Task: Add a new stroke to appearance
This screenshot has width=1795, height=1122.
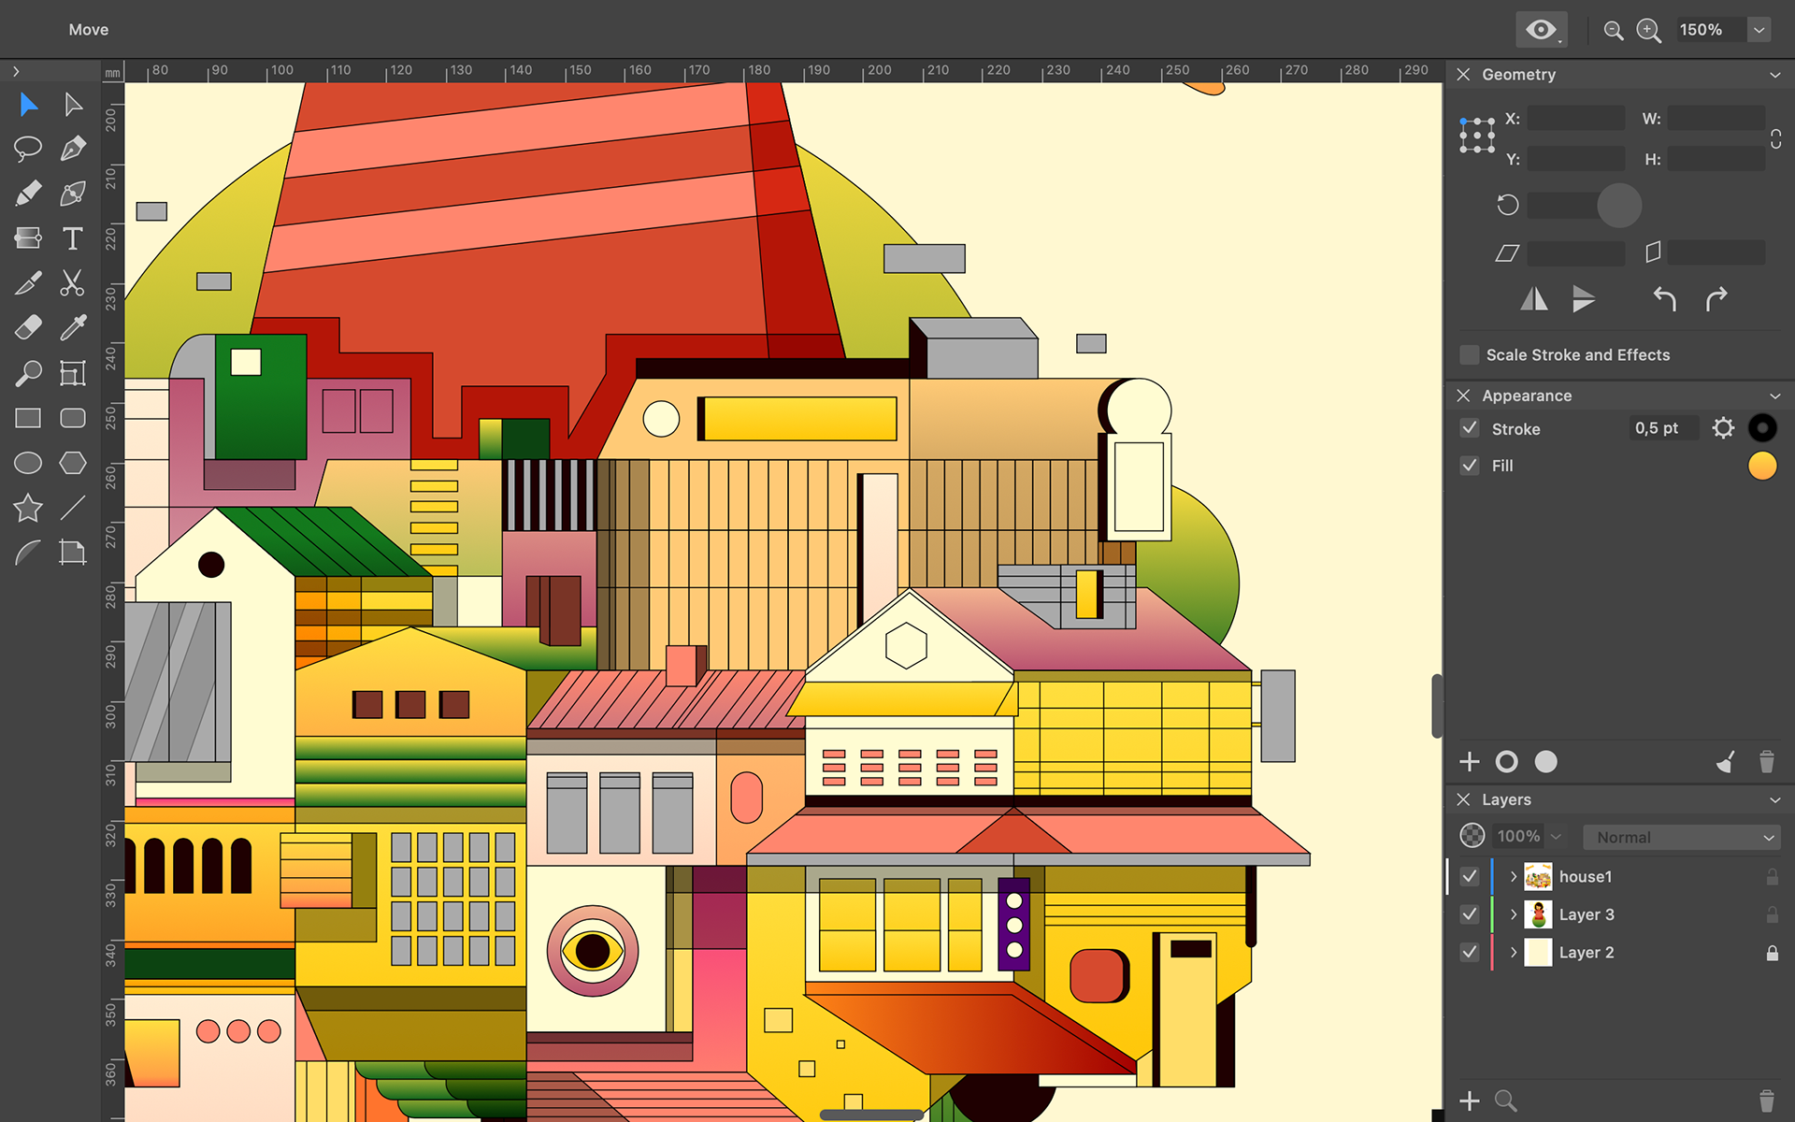Action: click(x=1507, y=762)
